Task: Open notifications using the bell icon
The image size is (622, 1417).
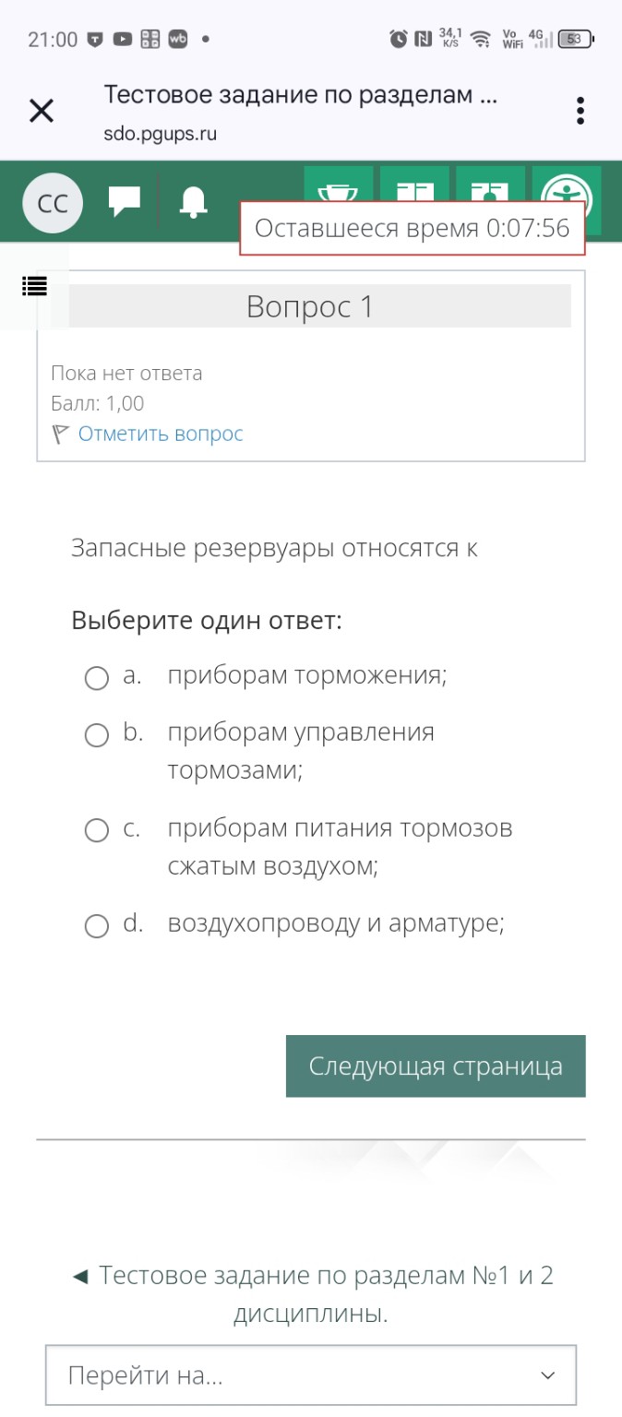Action: [x=194, y=203]
